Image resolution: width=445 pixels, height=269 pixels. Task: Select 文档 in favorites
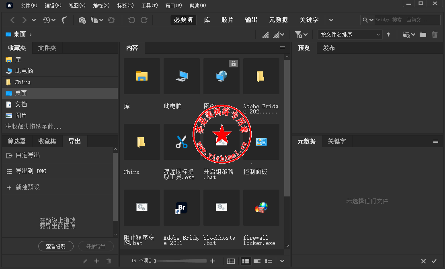coord(60,105)
